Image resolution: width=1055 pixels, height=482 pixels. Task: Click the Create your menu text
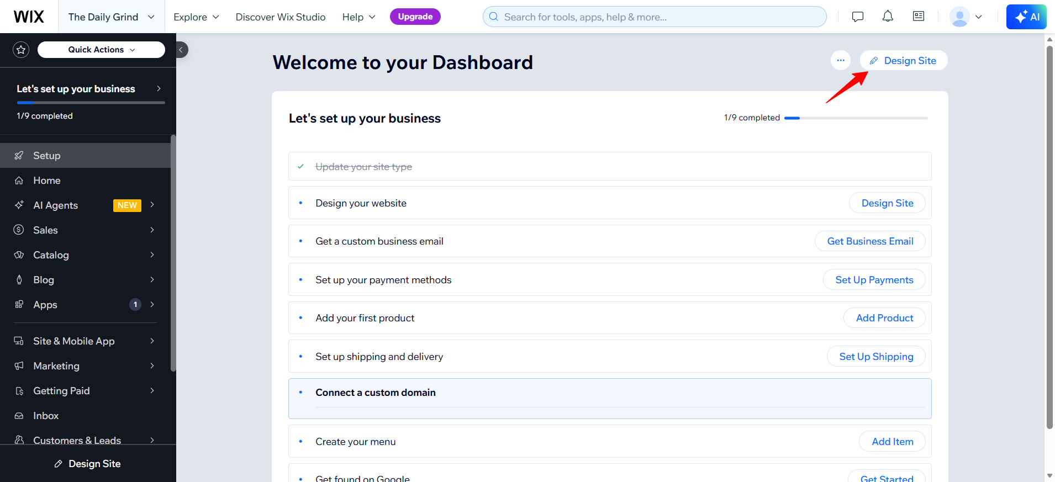pyautogui.click(x=356, y=442)
